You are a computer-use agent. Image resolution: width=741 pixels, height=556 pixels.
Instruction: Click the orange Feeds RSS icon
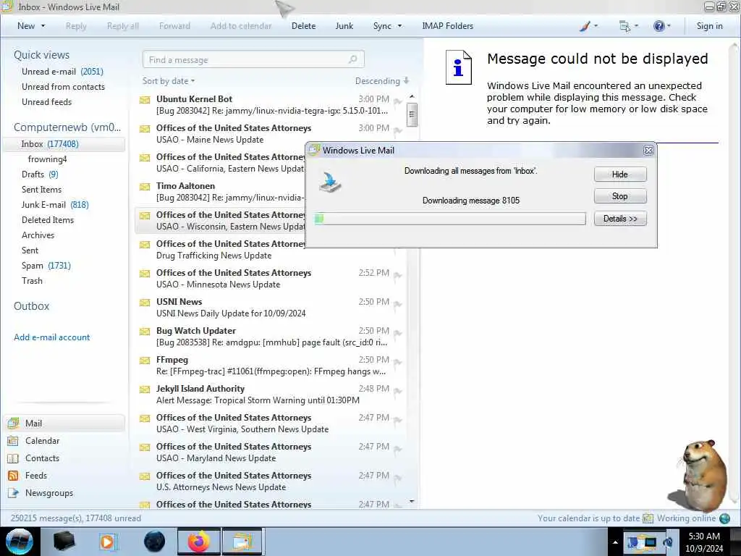[13, 476]
